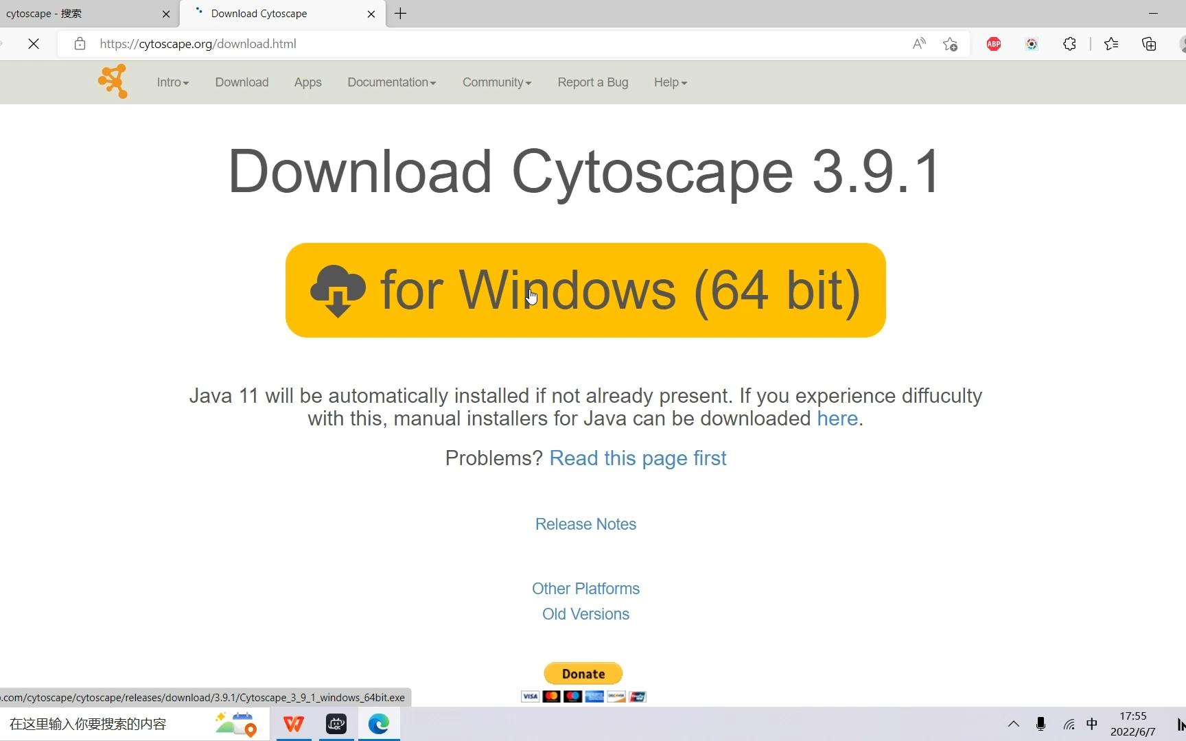Add page to favorites star icon
1186x741 pixels.
950,44
